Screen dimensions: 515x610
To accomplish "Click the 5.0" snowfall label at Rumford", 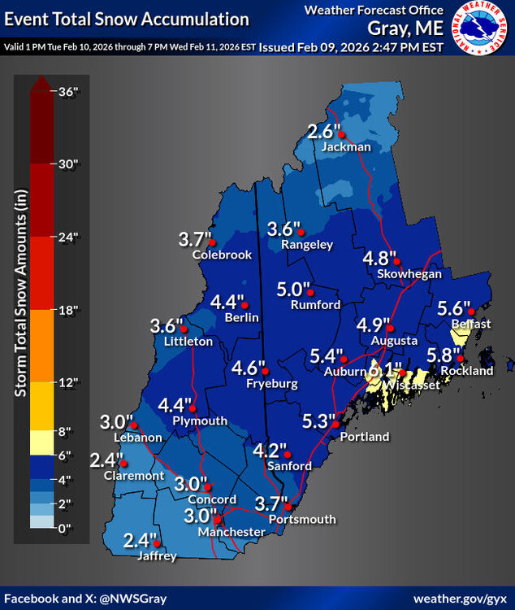I will point(294,290).
